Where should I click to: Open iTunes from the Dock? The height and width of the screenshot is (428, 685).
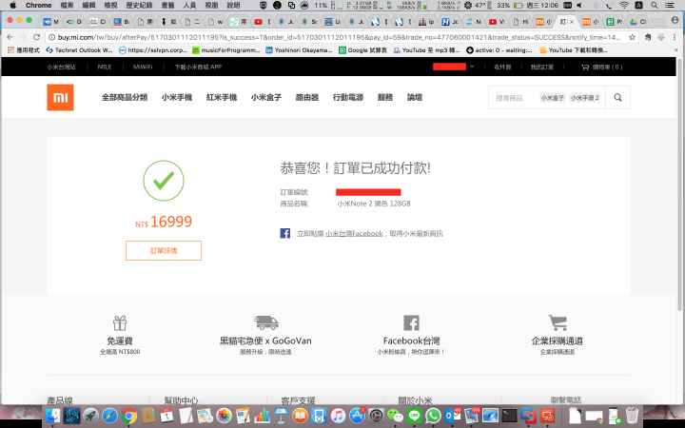coord(338,416)
